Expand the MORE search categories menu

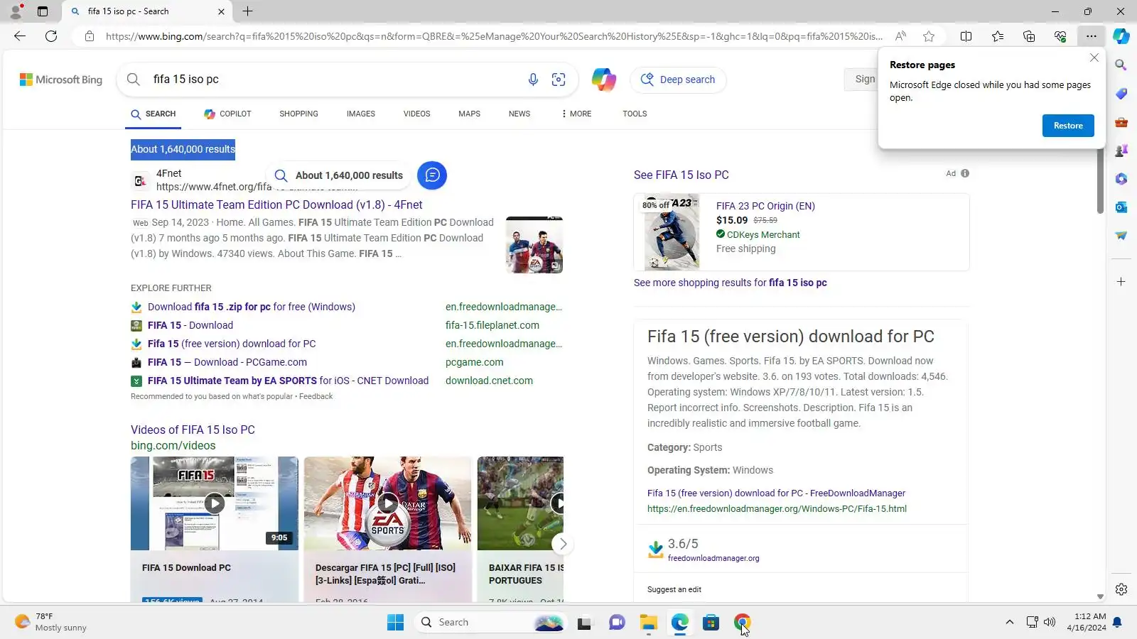point(576,114)
